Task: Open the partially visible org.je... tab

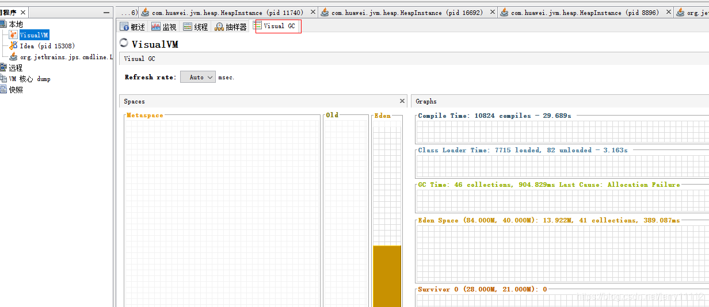Action: [692, 12]
